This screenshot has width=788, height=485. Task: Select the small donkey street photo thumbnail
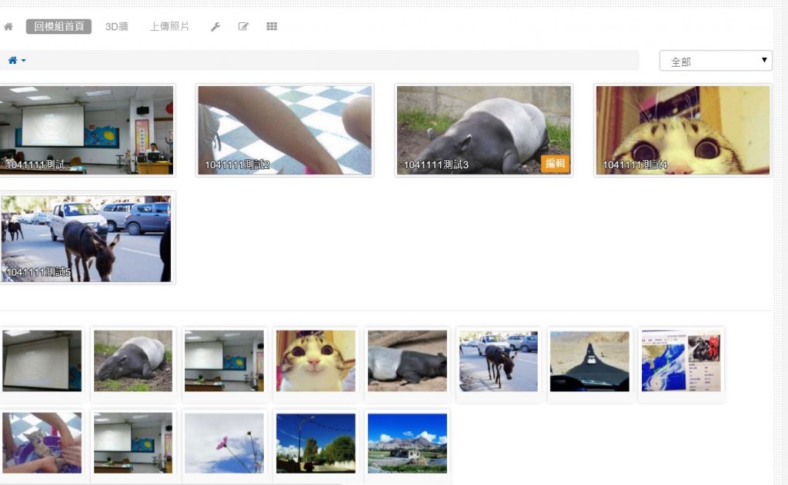coord(499,362)
